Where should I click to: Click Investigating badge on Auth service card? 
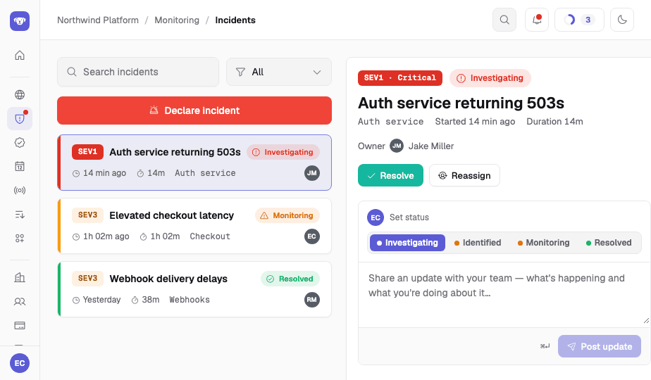[x=283, y=152]
